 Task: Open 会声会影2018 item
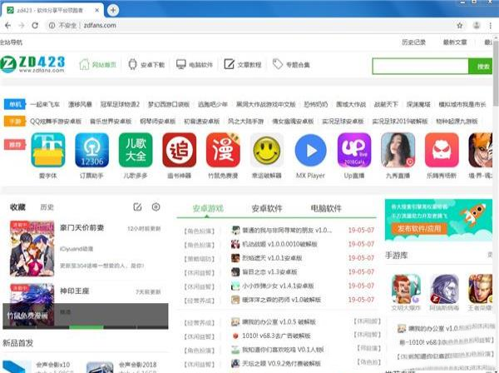tap(138, 365)
